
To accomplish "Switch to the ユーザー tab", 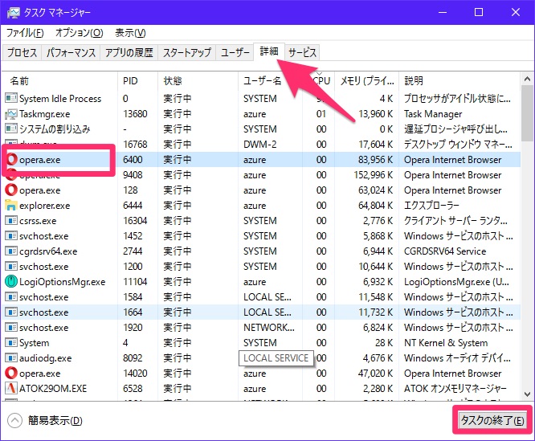I will 235,52.
